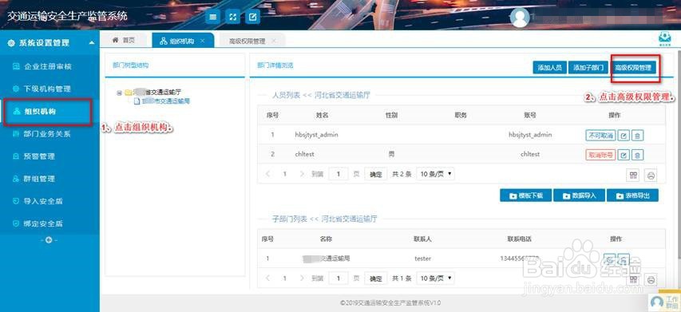Click the tester contact cell

click(x=422, y=259)
